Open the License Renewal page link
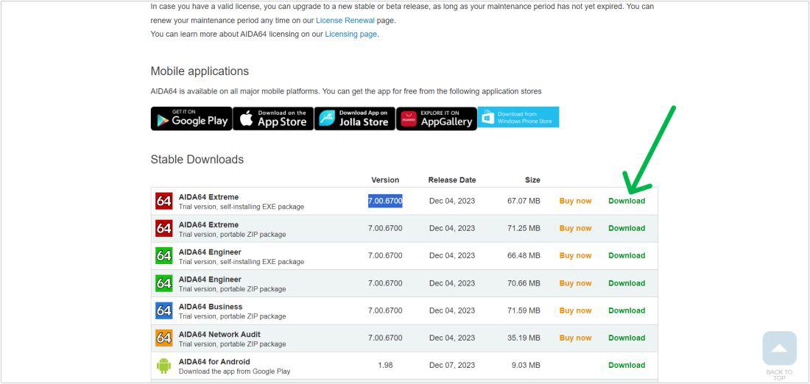 click(345, 21)
